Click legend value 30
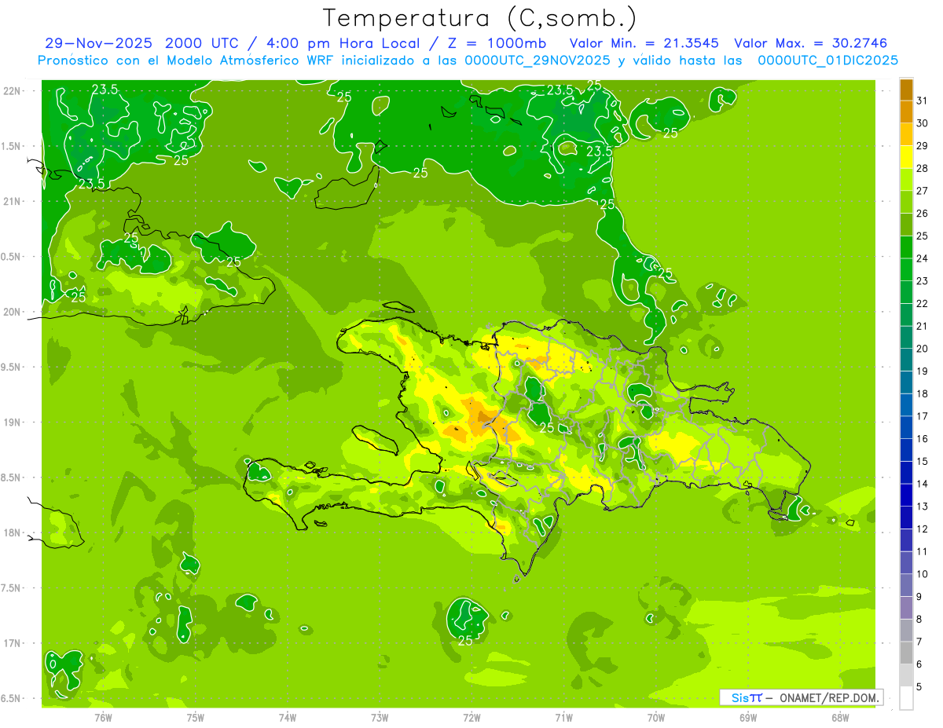Screen dimensions: 943x728 tap(923, 123)
